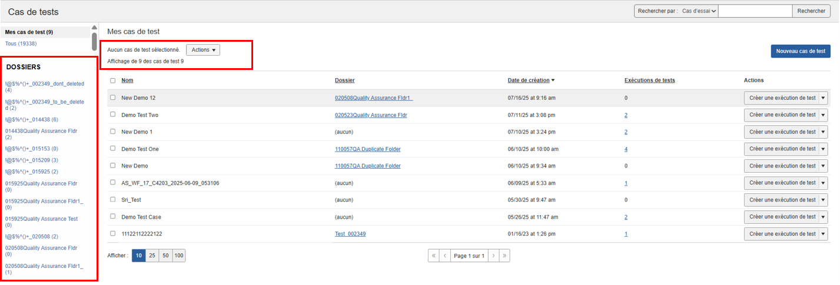840x285 pixels.
Task: Go to the first page pagination arrow
Action: (434, 256)
